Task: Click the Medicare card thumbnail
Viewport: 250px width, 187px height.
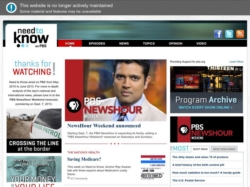Action: pyautogui.click(x=153, y=167)
